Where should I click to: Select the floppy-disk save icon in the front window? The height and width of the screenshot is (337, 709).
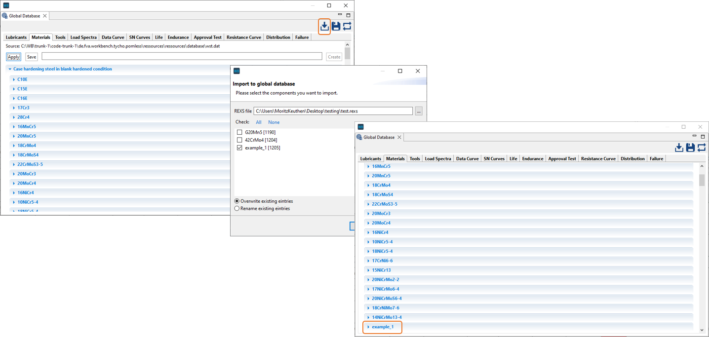(x=336, y=27)
